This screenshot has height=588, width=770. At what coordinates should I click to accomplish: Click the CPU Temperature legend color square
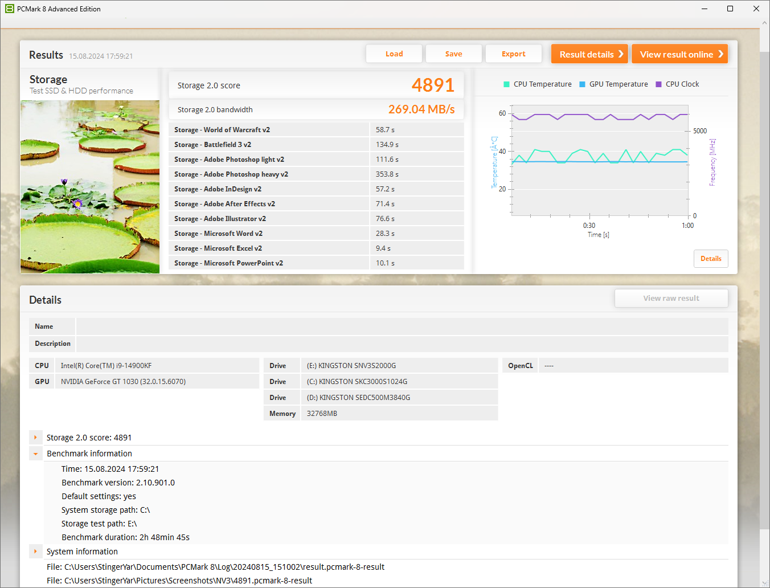(x=506, y=84)
